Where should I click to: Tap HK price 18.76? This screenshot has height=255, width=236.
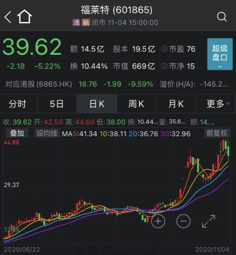coord(88,84)
